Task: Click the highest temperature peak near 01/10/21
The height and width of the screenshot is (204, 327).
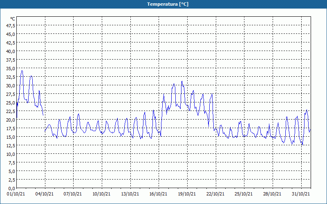Action: click(x=22, y=71)
